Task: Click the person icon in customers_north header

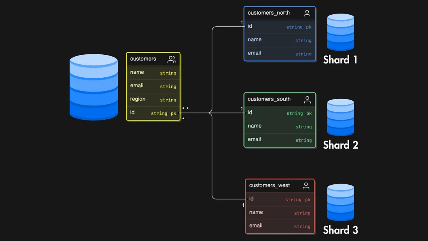Action: click(x=307, y=13)
